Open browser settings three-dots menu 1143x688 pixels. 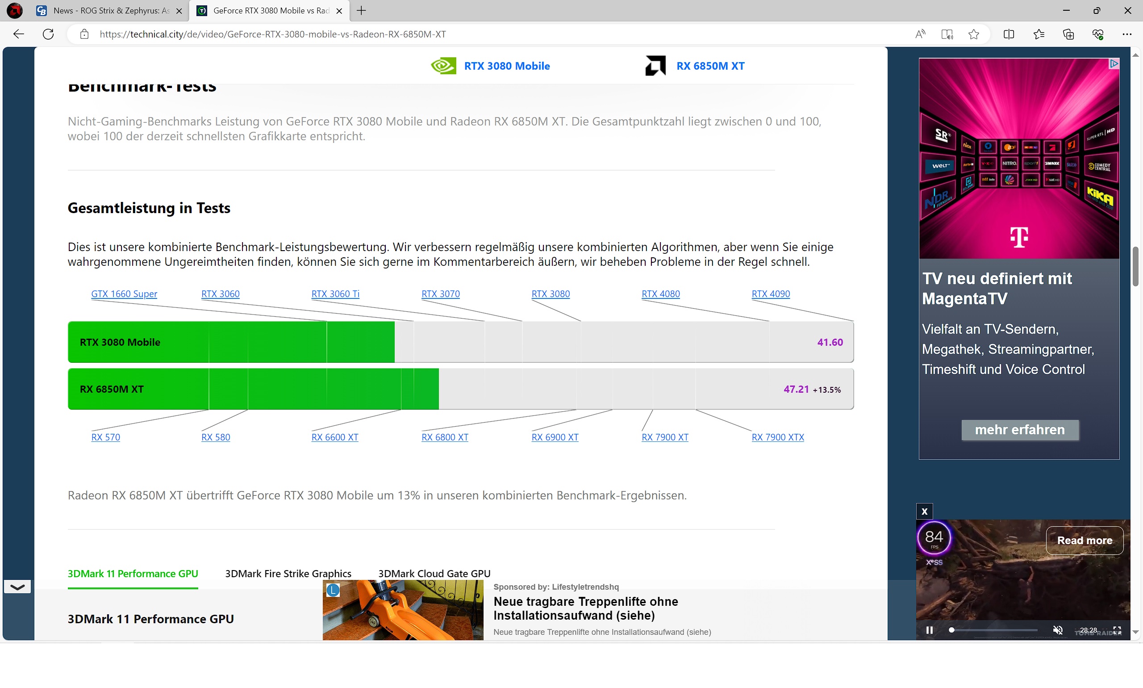click(1127, 34)
